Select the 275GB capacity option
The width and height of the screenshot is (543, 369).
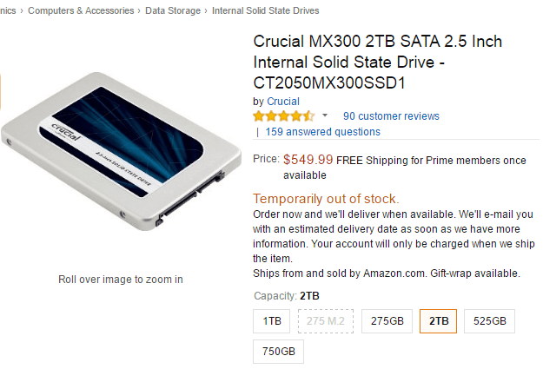(387, 321)
